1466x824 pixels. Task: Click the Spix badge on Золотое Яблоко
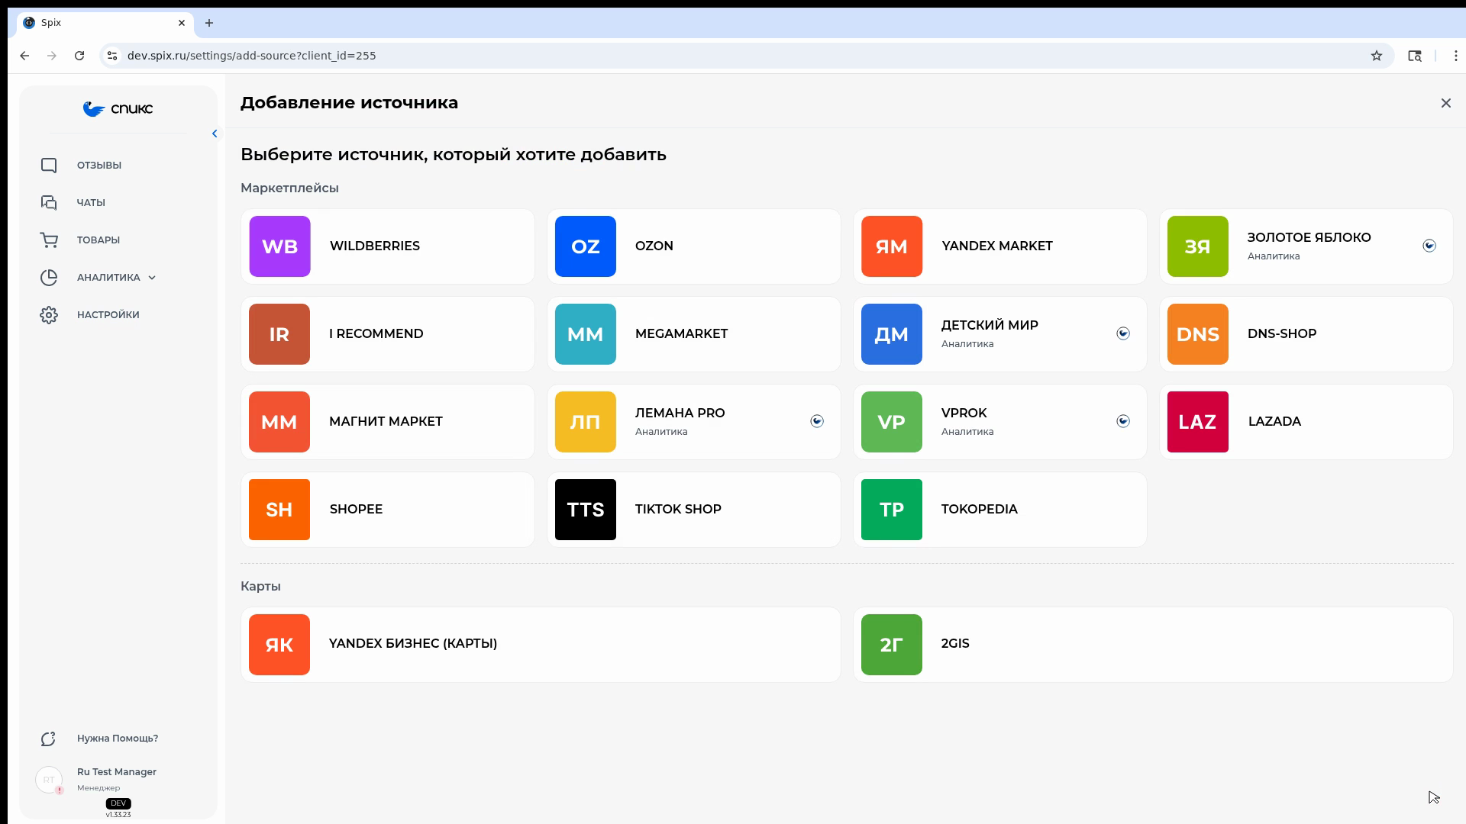(1429, 246)
